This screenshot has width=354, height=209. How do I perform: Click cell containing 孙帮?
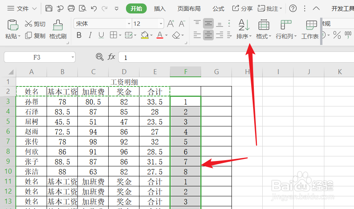pyautogui.click(x=31, y=101)
